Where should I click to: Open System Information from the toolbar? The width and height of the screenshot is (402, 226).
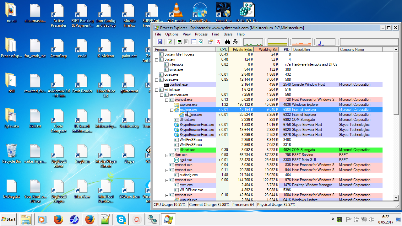point(180,42)
